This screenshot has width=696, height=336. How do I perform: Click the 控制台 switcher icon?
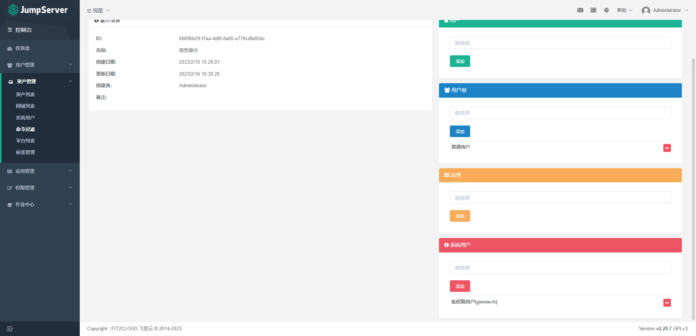coord(10,30)
